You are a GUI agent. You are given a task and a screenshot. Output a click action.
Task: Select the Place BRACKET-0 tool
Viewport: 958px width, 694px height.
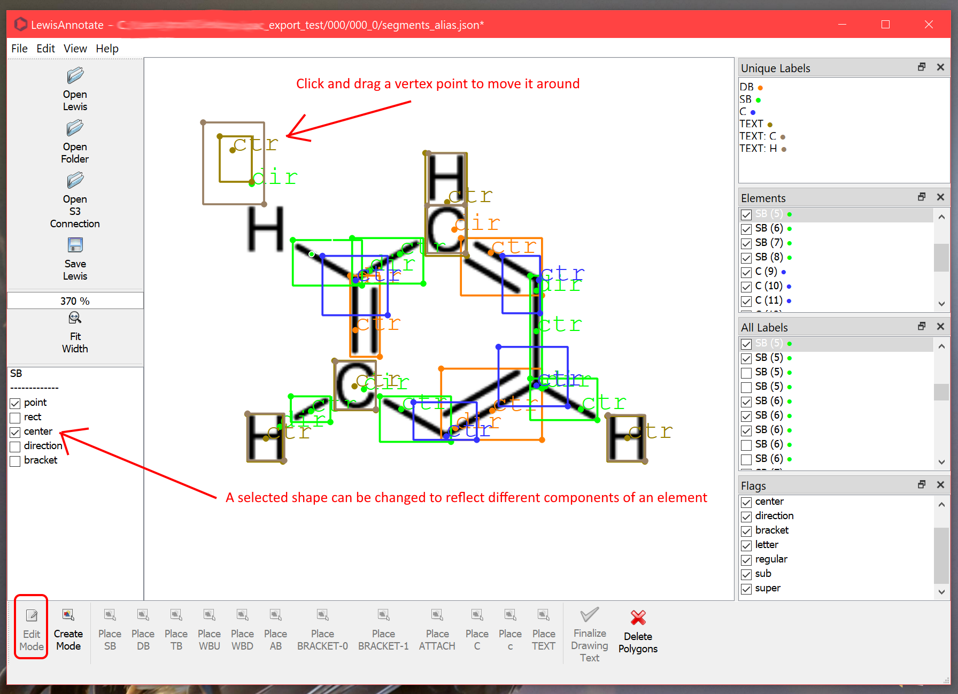tap(322, 630)
